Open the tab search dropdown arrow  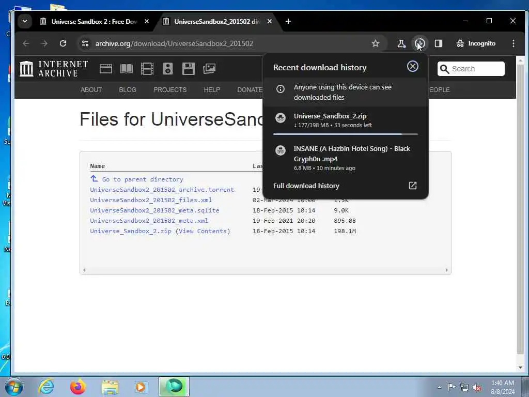point(25,21)
